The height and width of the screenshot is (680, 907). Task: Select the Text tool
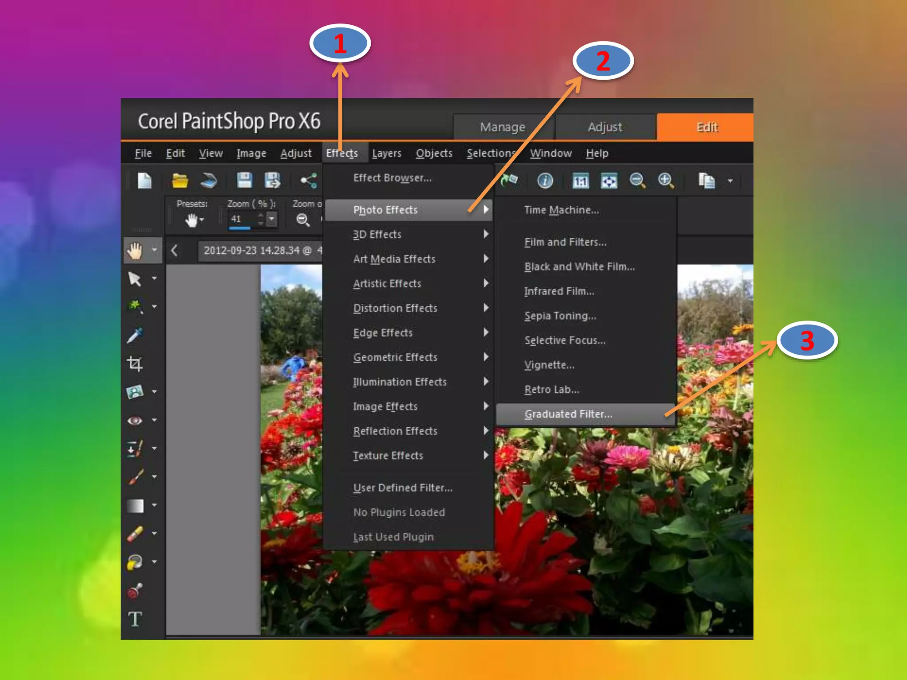[x=135, y=619]
